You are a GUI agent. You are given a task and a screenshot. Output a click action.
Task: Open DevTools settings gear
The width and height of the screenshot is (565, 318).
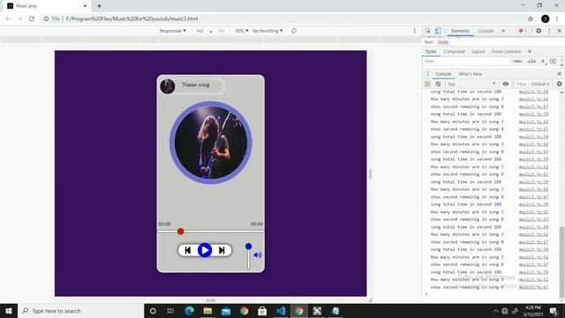[x=539, y=31]
